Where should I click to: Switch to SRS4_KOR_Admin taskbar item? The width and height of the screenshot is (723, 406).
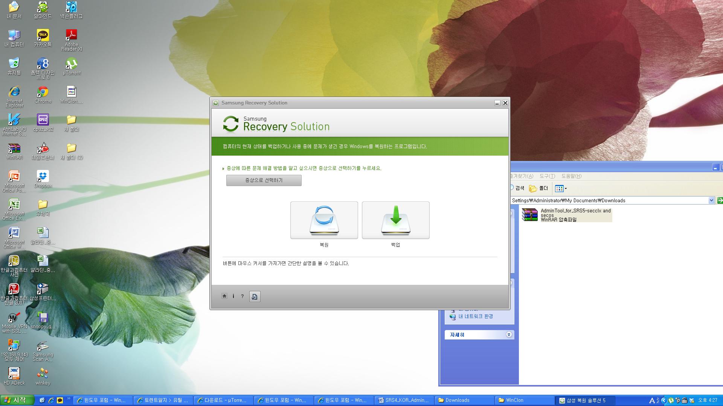[x=404, y=400]
